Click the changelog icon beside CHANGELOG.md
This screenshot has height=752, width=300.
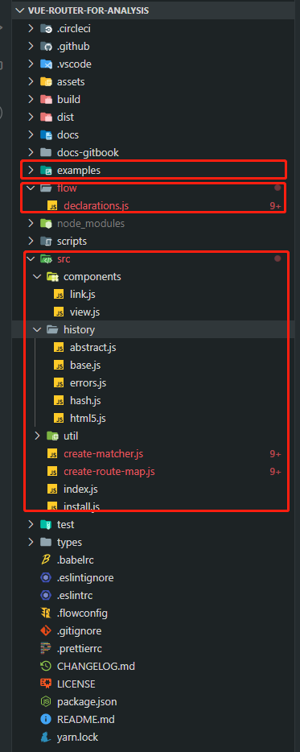click(x=46, y=666)
